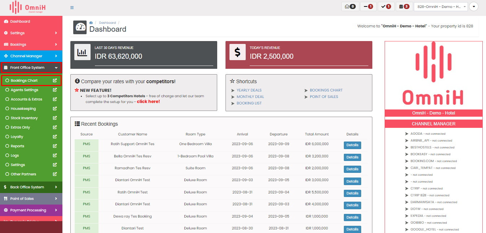Click the external-link icon beside Accounts & Extras

55,99
